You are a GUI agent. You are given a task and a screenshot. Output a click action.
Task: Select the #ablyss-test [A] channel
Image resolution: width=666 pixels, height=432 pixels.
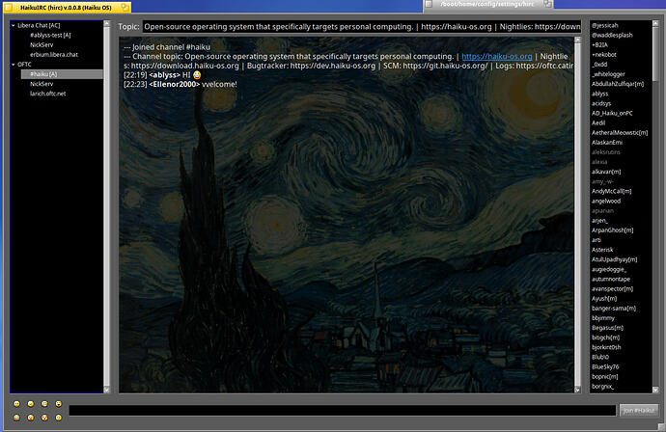tap(50, 36)
